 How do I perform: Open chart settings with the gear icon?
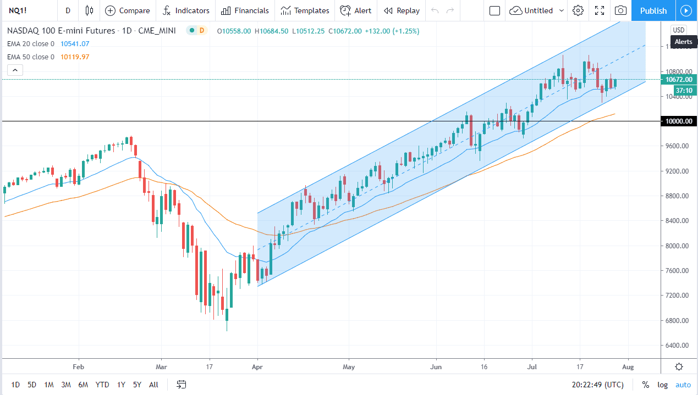578,10
